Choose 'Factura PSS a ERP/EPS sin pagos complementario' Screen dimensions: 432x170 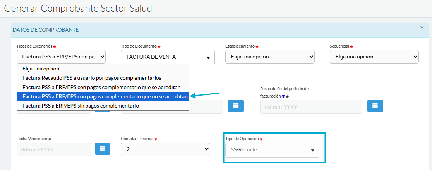81,106
